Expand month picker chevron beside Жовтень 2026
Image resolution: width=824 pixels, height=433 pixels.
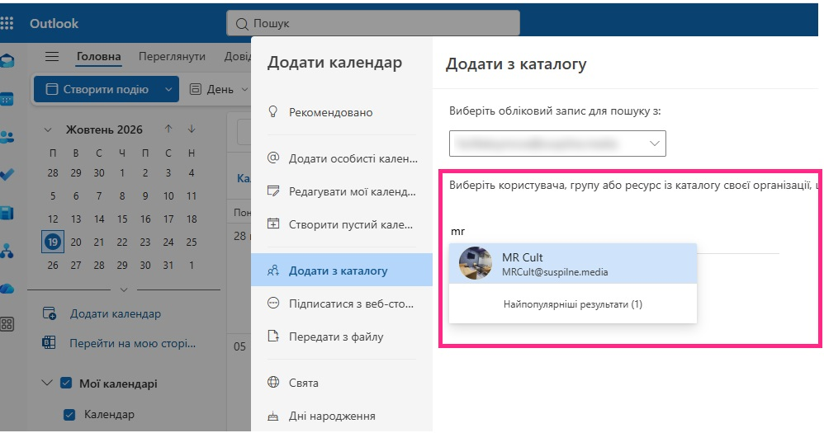click(48, 129)
